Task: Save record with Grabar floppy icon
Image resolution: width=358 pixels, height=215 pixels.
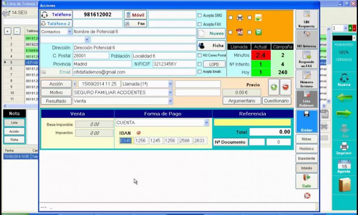Action: (307, 120)
